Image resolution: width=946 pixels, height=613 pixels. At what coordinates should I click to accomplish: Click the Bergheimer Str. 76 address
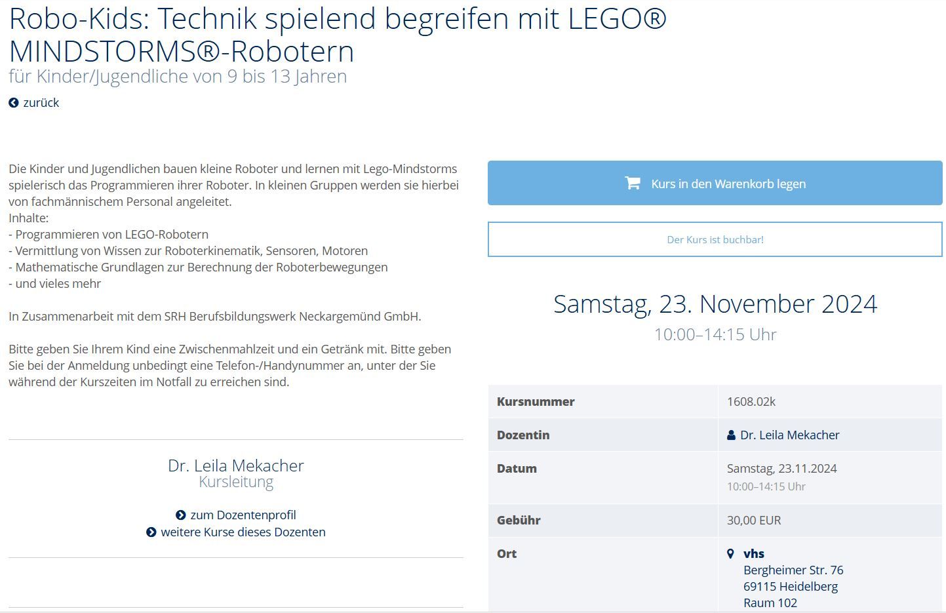pyautogui.click(x=793, y=570)
